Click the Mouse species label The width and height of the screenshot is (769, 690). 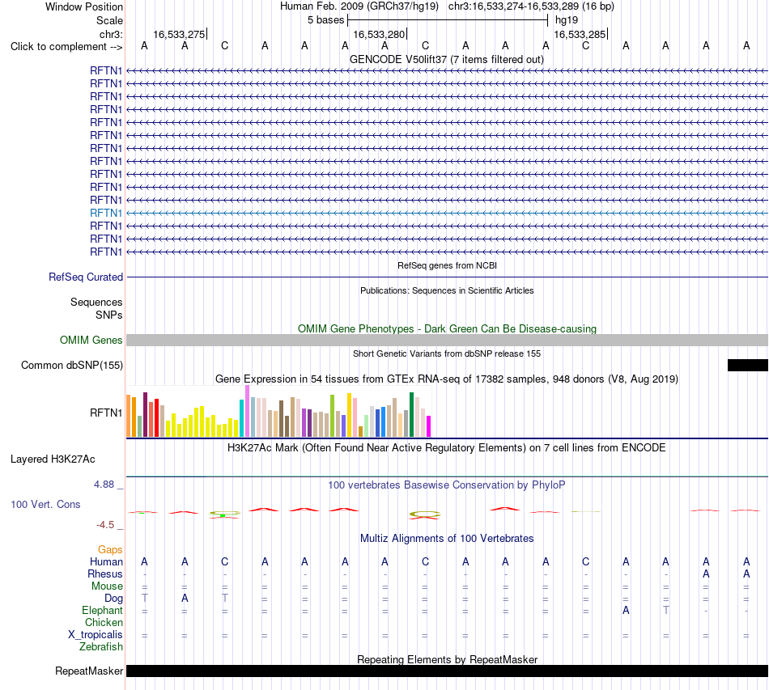point(107,586)
